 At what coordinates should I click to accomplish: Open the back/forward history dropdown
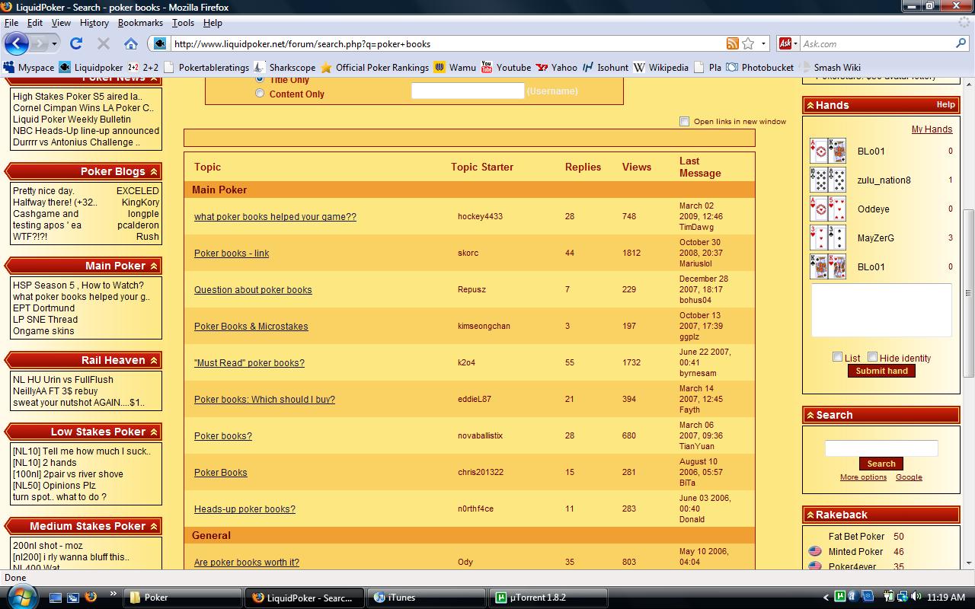(x=54, y=43)
